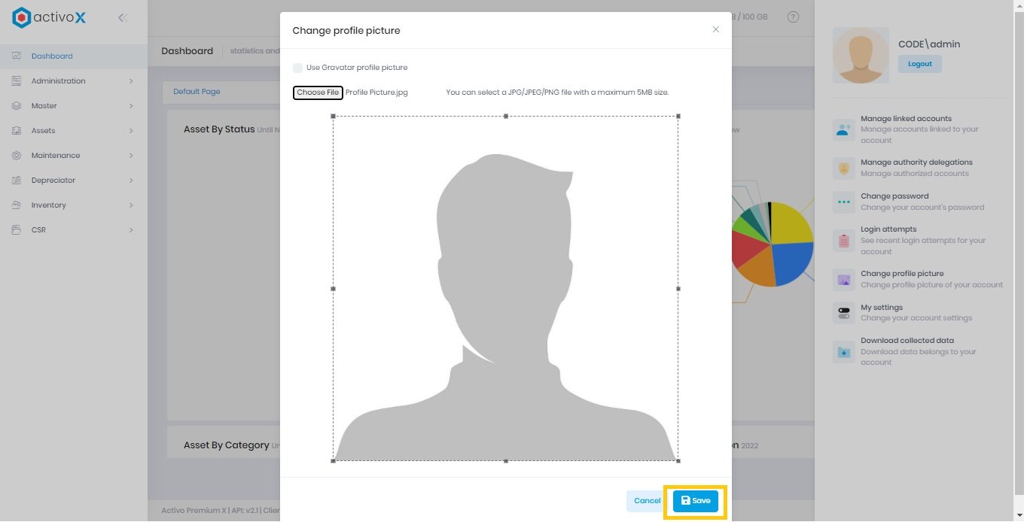Click the Login attempts clipboard icon

coord(844,241)
